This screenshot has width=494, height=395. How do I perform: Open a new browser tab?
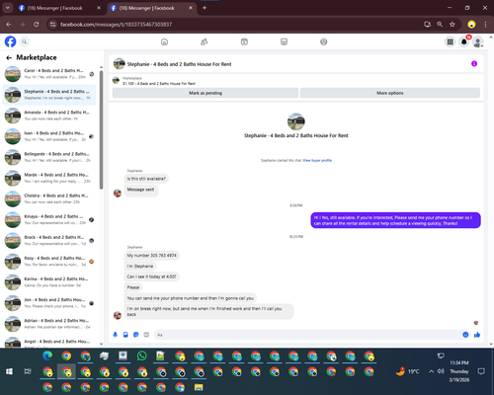[x=205, y=8]
